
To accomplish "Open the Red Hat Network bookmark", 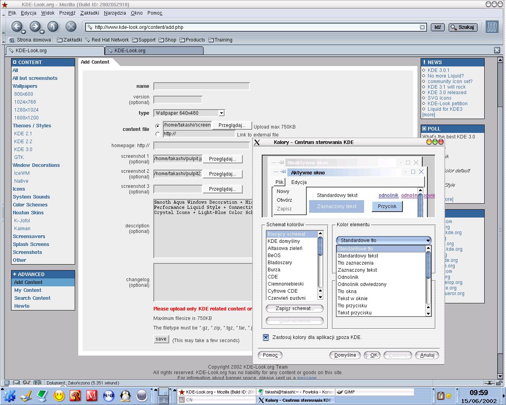I will point(107,40).
